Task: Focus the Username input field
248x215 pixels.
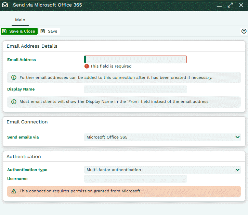Action: tap(135, 179)
